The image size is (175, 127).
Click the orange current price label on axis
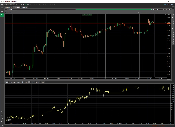tap(169, 23)
